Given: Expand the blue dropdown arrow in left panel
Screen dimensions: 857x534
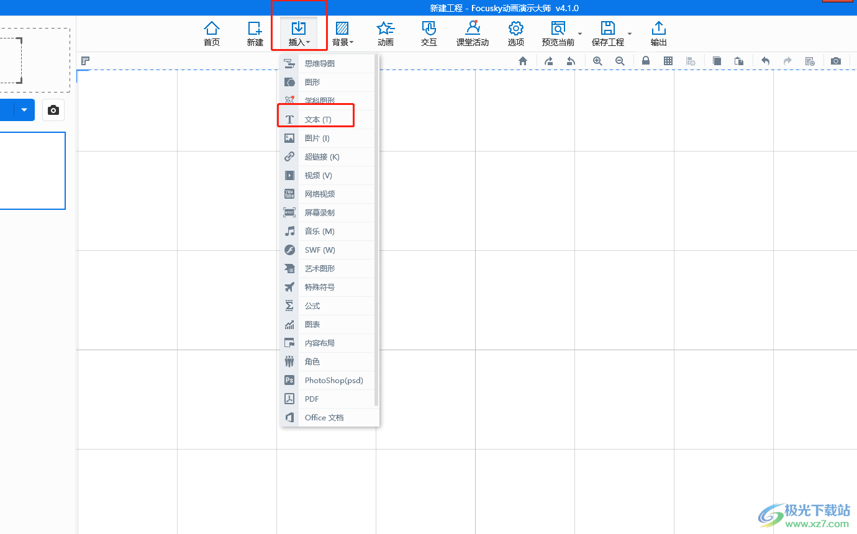Looking at the screenshot, I should (x=24, y=110).
